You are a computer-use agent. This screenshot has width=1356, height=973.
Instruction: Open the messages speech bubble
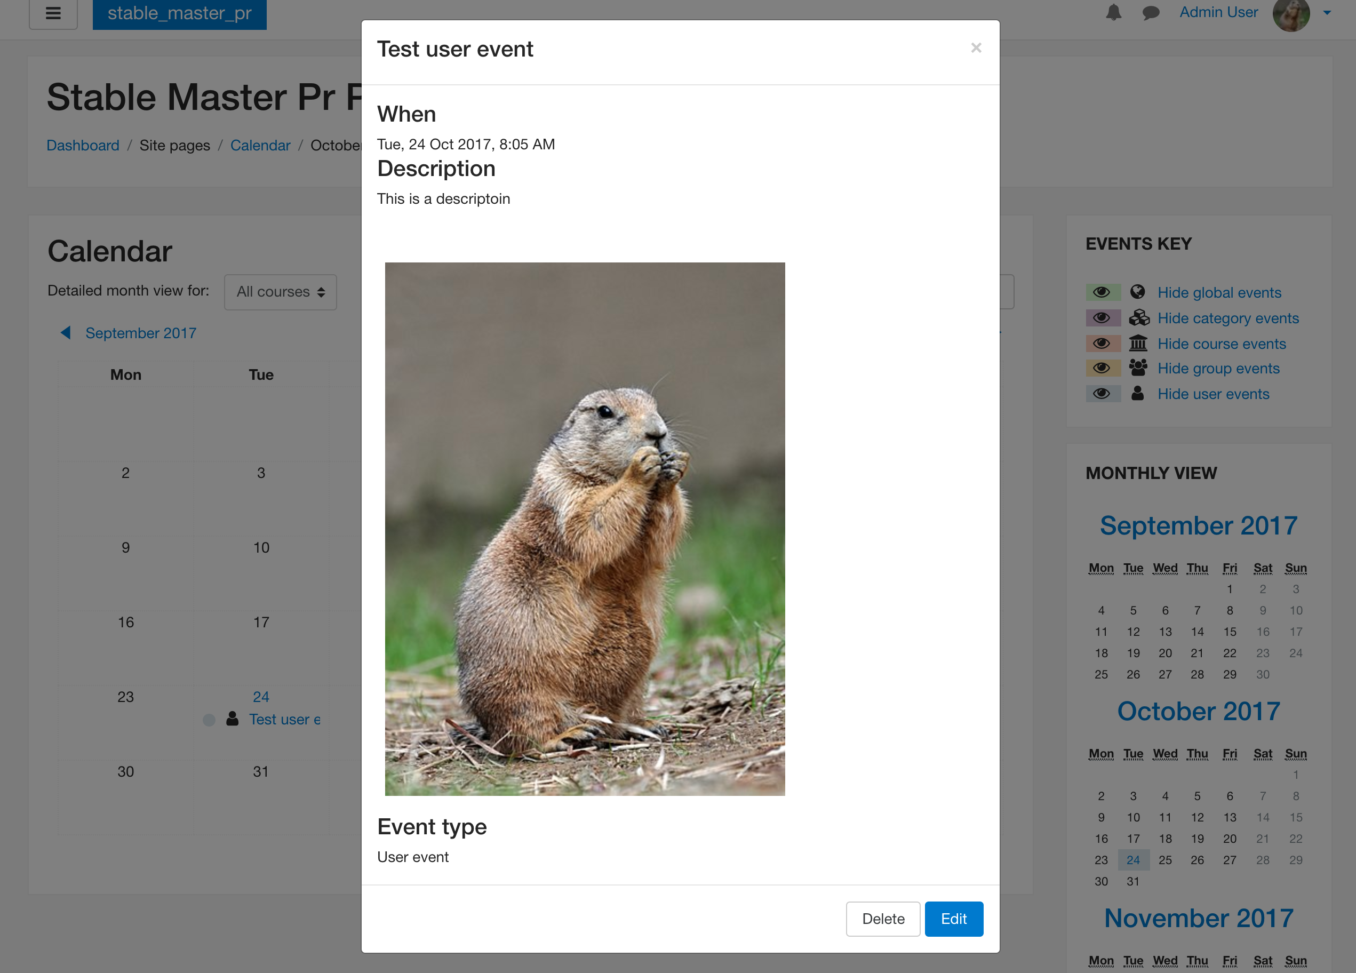coord(1150,13)
